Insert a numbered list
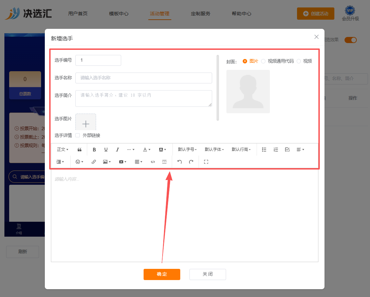 tap(276, 150)
